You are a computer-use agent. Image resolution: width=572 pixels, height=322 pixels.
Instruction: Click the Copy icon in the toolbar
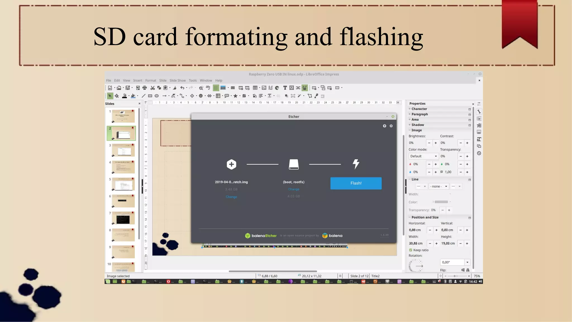(x=159, y=88)
